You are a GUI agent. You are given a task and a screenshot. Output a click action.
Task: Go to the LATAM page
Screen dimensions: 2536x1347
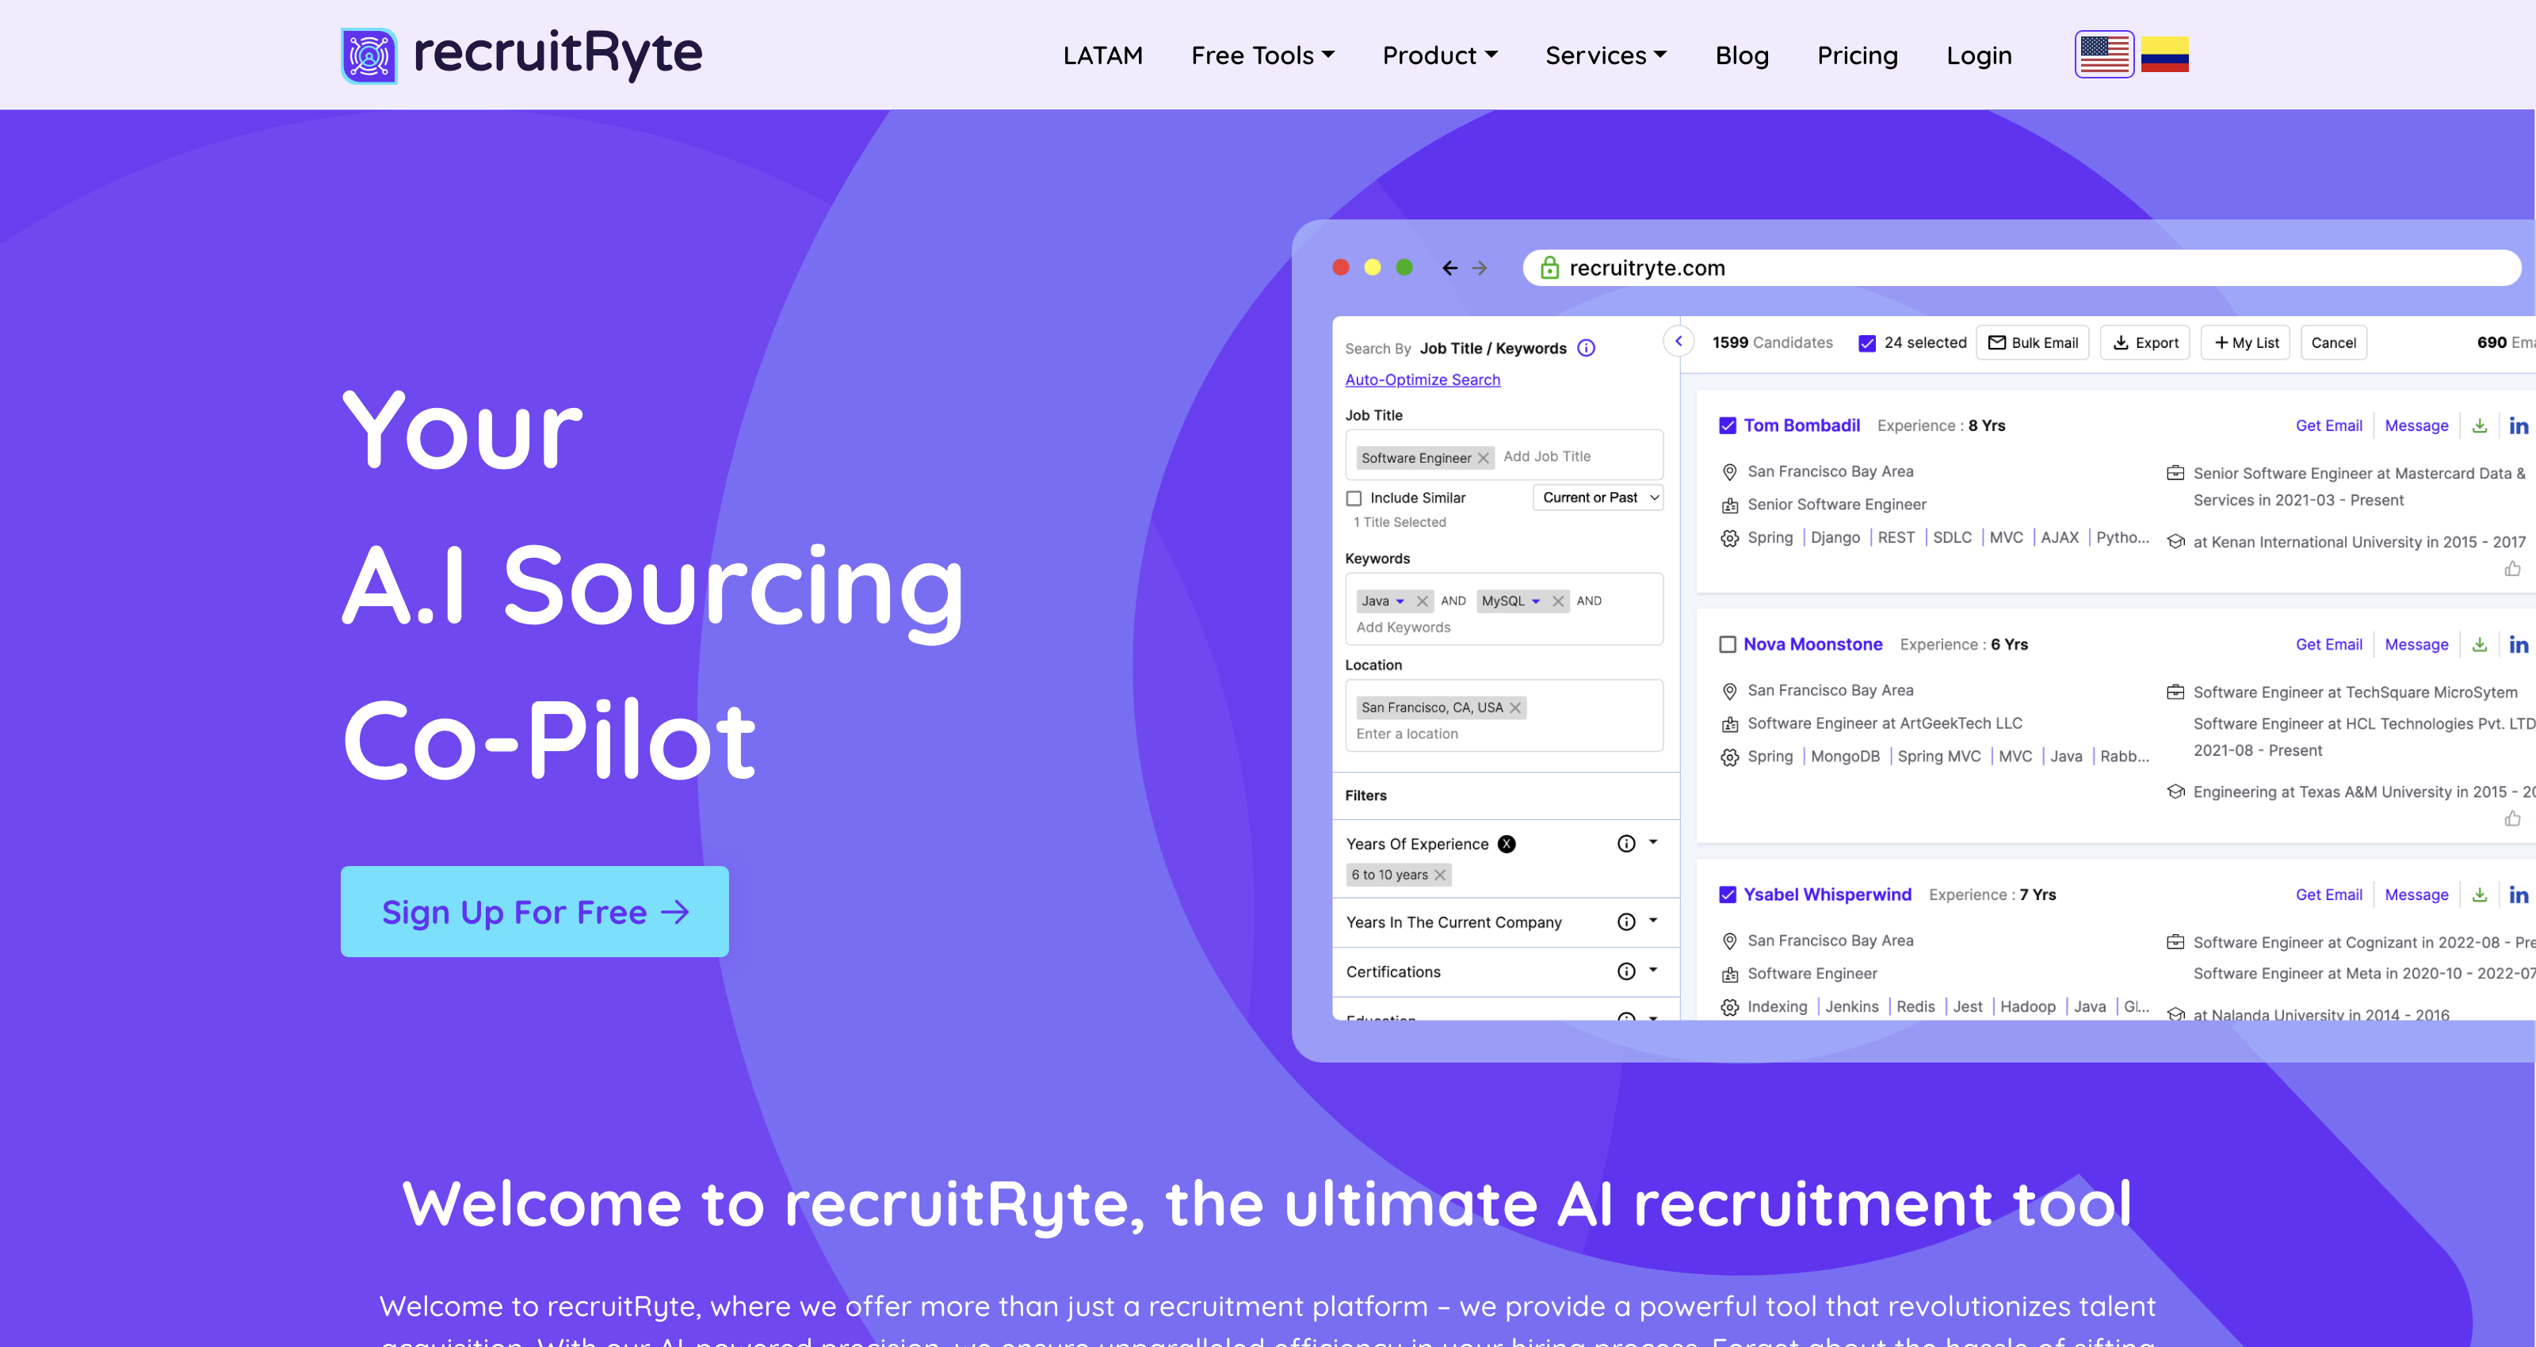(1102, 55)
